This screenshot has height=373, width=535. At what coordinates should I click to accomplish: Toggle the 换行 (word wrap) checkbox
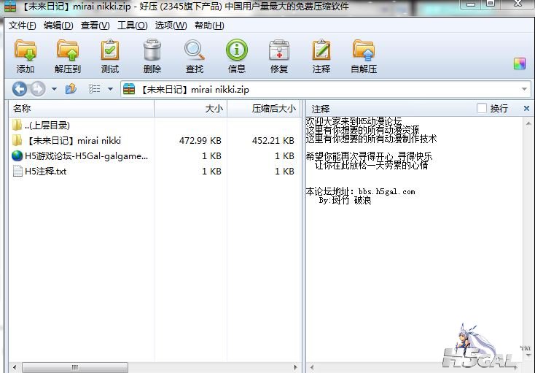[481, 108]
